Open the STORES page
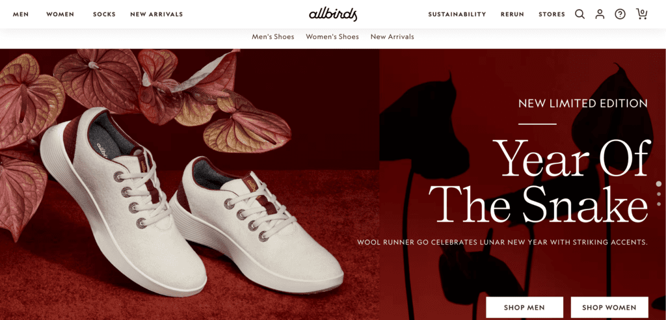This screenshot has height=320, width=666. coord(552,14)
